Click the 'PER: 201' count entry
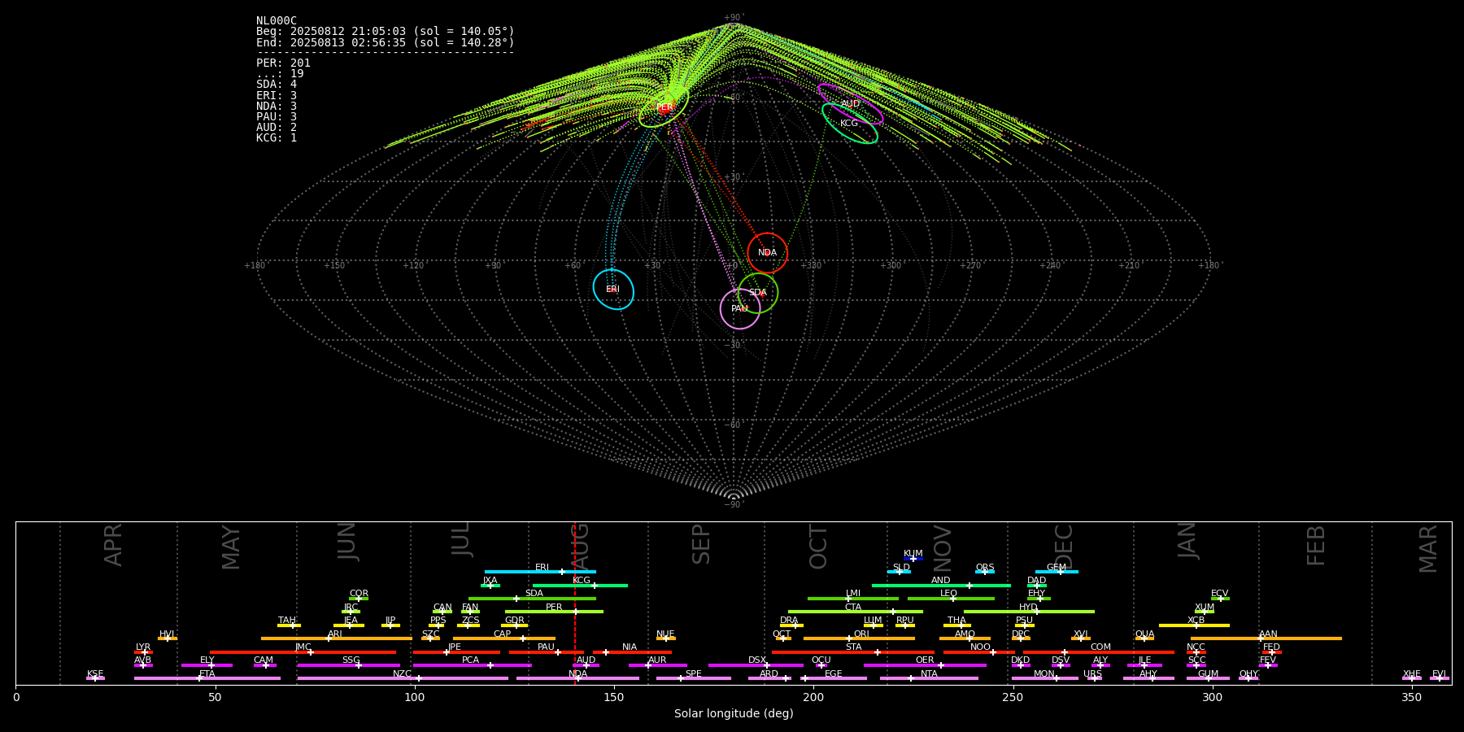This screenshot has height=732, width=1464. point(283,63)
